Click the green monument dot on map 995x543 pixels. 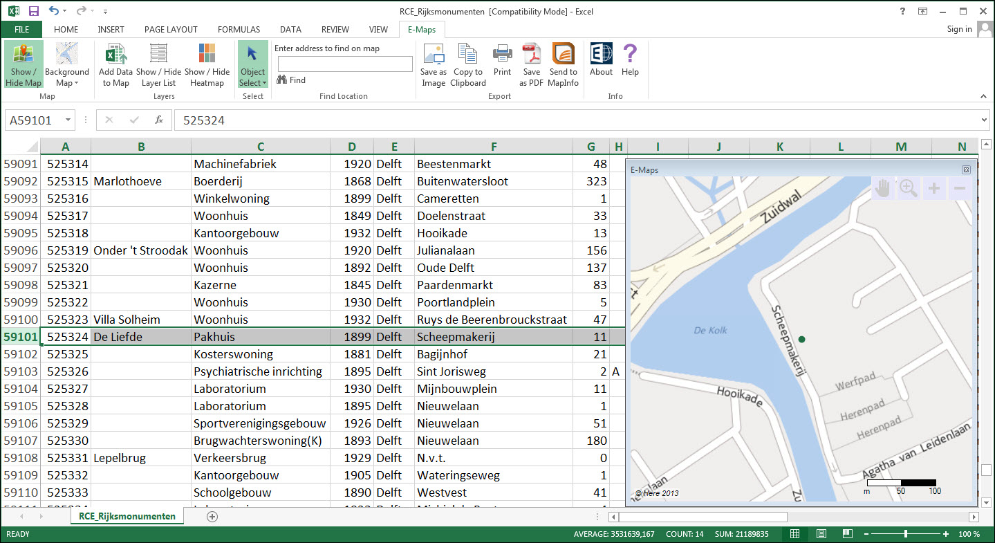click(801, 339)
